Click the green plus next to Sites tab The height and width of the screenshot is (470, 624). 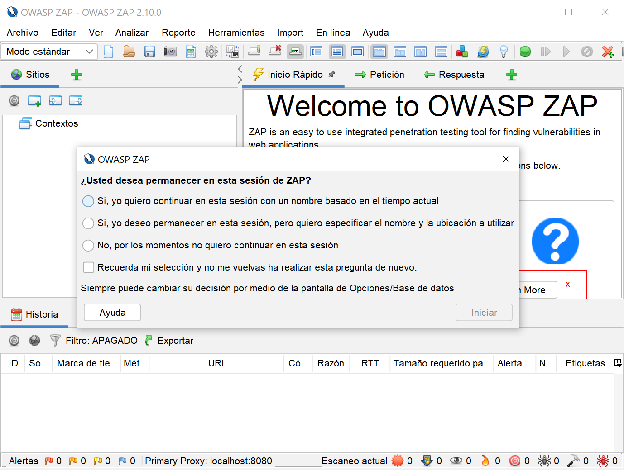[x=77, y=75]
